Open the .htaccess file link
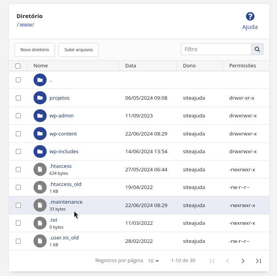277x276 pixels. tap(60, 166)
